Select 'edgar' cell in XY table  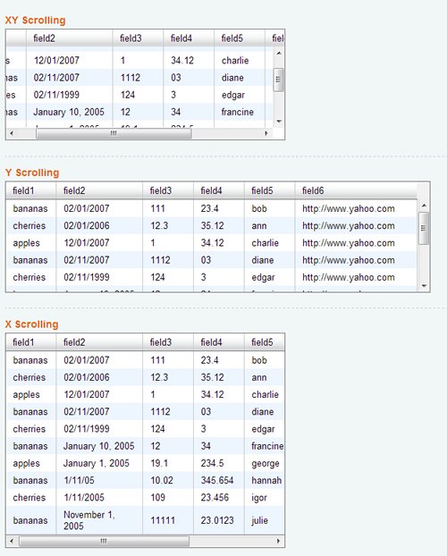(x=240, y=95)
